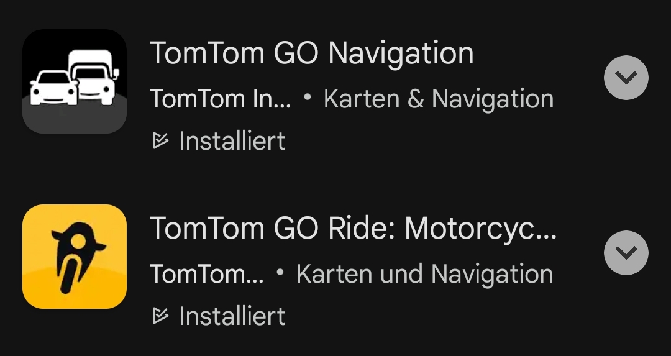The image size is (671, 356).
Task: Click installed checkmark icon under TomTom GO Ride
Action: click(160, 317)
